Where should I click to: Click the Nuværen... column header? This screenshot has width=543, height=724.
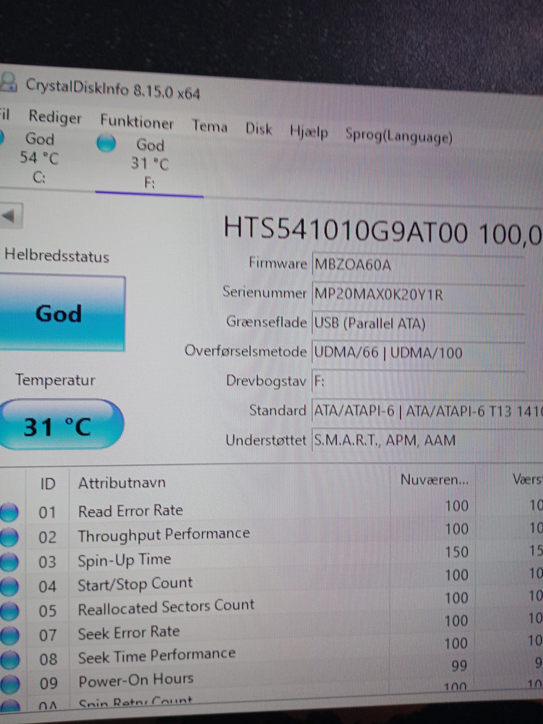(434, 480)
